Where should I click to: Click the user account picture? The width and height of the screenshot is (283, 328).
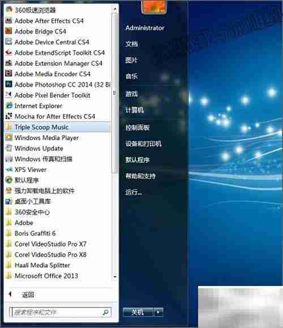coord(154,7)
